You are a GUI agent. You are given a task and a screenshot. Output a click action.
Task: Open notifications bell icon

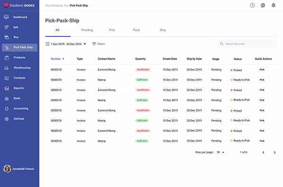274,5
